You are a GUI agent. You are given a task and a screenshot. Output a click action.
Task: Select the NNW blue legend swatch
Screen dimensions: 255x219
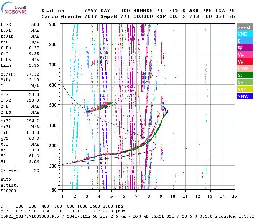pyautogui.click(x=245, y=96)
